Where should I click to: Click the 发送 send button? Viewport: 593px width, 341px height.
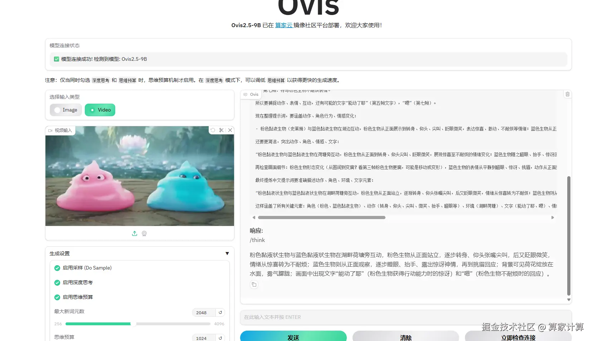click(293, 337)
